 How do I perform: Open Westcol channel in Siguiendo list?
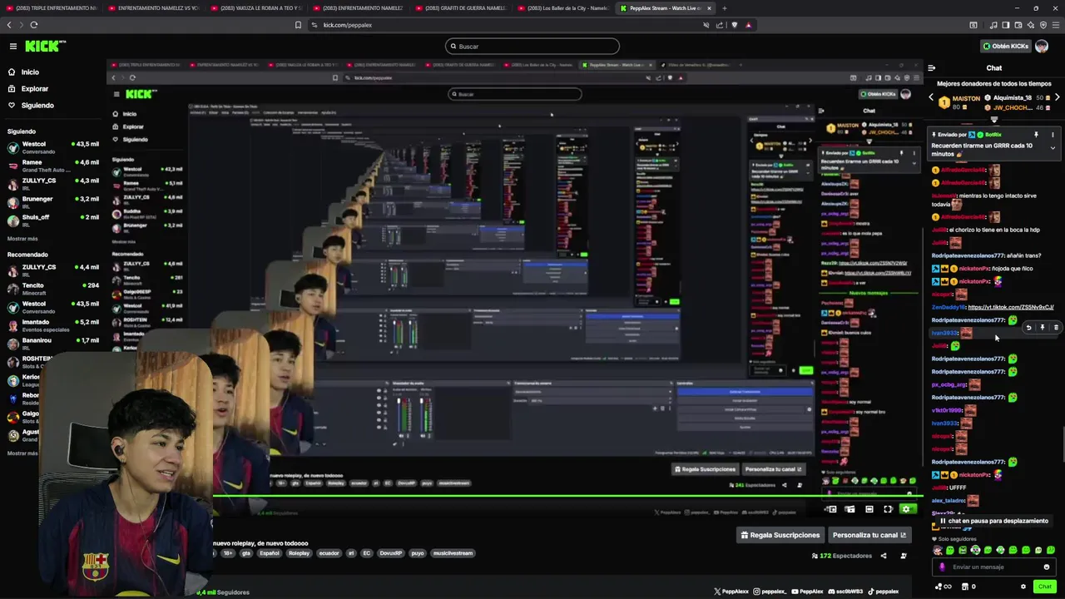53,147
